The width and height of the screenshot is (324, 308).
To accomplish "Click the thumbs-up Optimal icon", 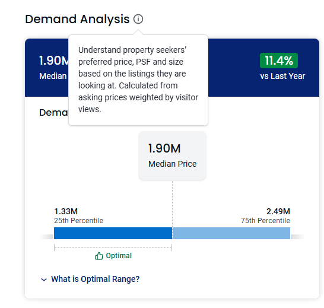I will tap(99, 256).
